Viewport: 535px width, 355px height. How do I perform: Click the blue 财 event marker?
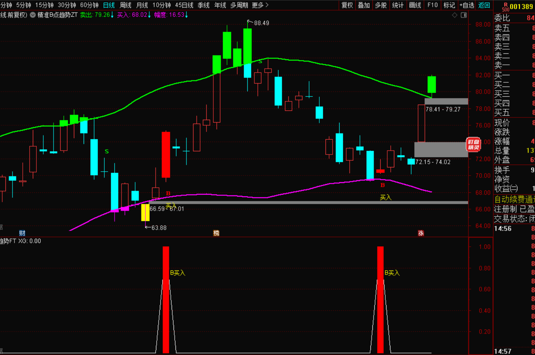tap(22, 233)
